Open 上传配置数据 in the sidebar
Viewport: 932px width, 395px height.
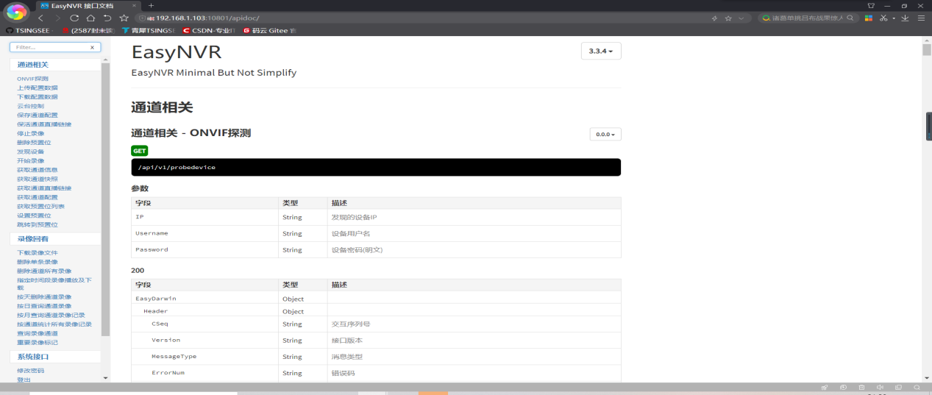[37, 88]
